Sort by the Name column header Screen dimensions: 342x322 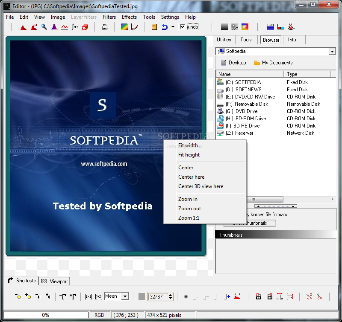(x=250, y=74)
